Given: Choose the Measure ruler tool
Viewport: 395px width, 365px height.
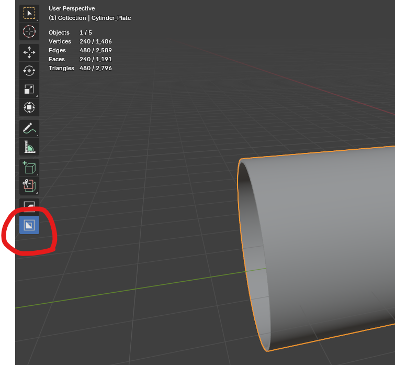Looking at the screenshot, I should [x=29, y=147].
